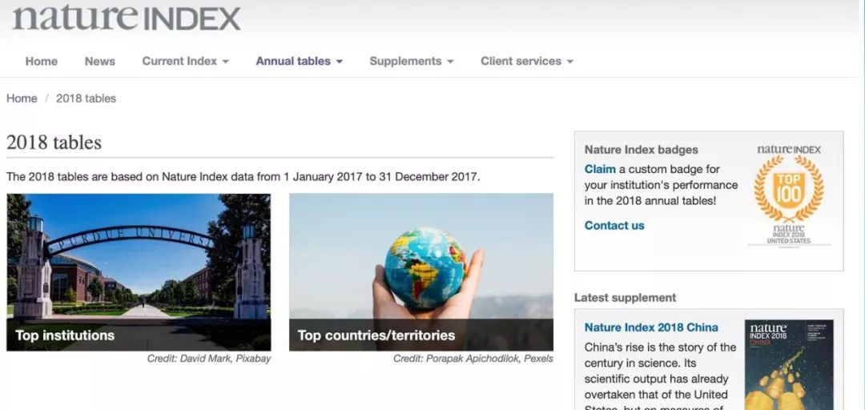
Task: Open the Top countries/territories globe tile
Action: click(x=421, y=272)
